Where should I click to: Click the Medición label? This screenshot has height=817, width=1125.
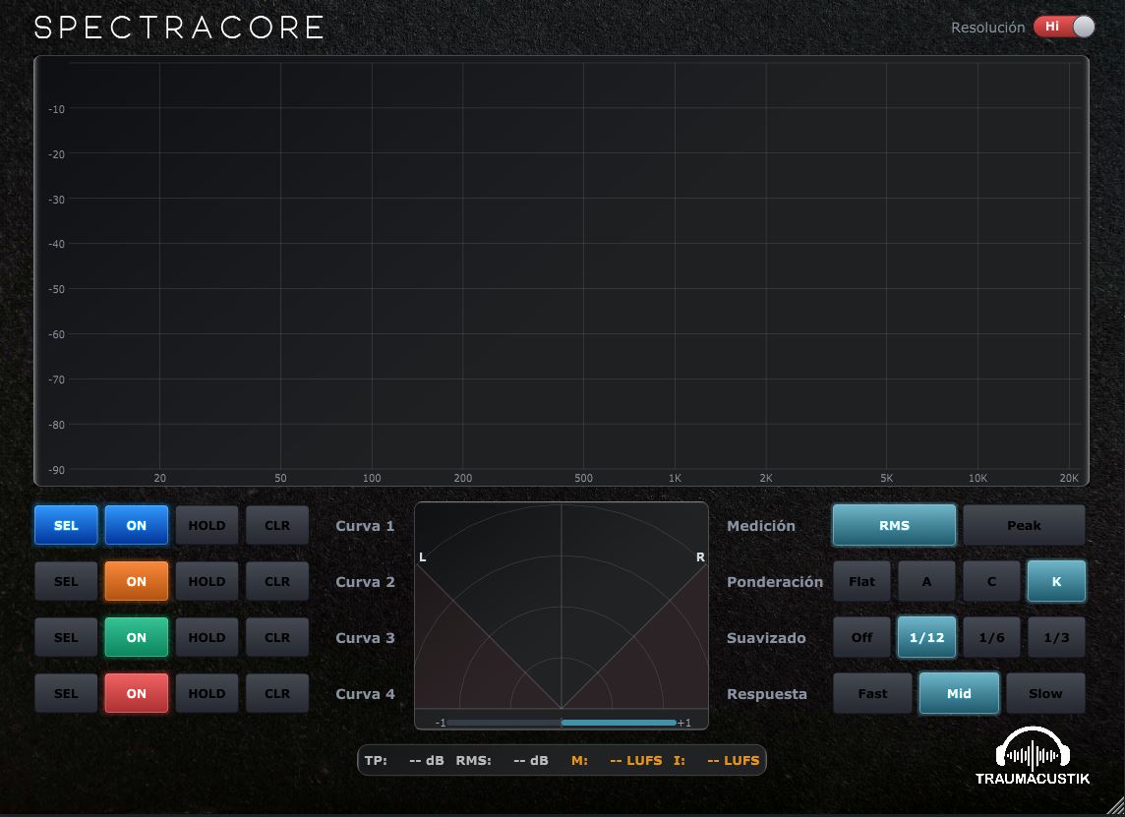tap(761, 526)
